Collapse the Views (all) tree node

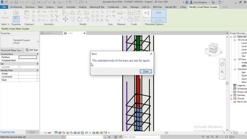click(x=231, y=37)
